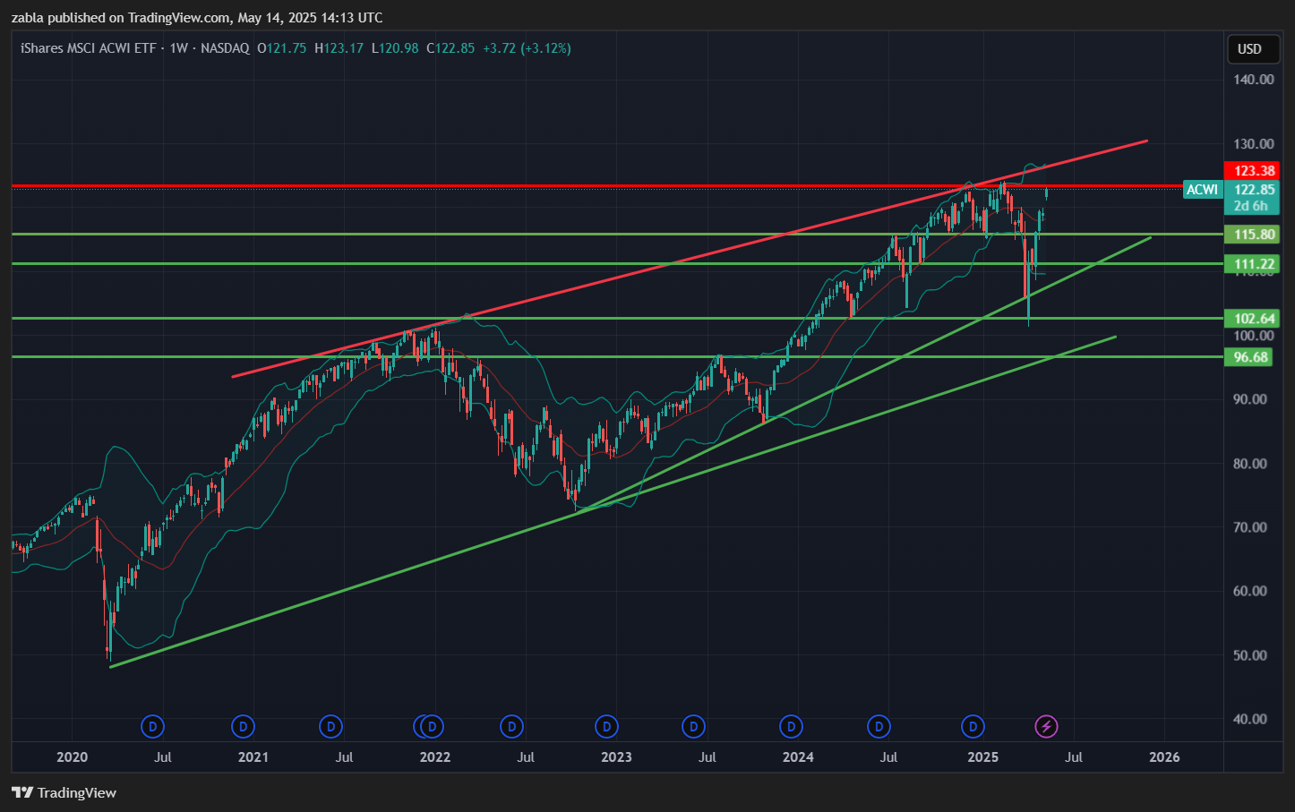This screenshot has width=1295, height=812.
Task: Select the 102.64 support level label
Action: [x=1253, y=319]
